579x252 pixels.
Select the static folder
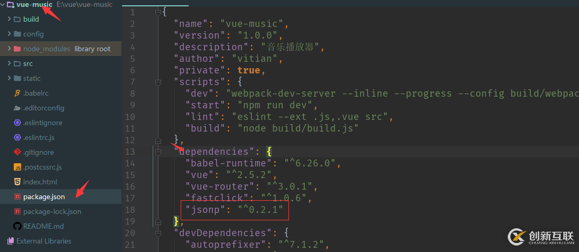[32, 78]
